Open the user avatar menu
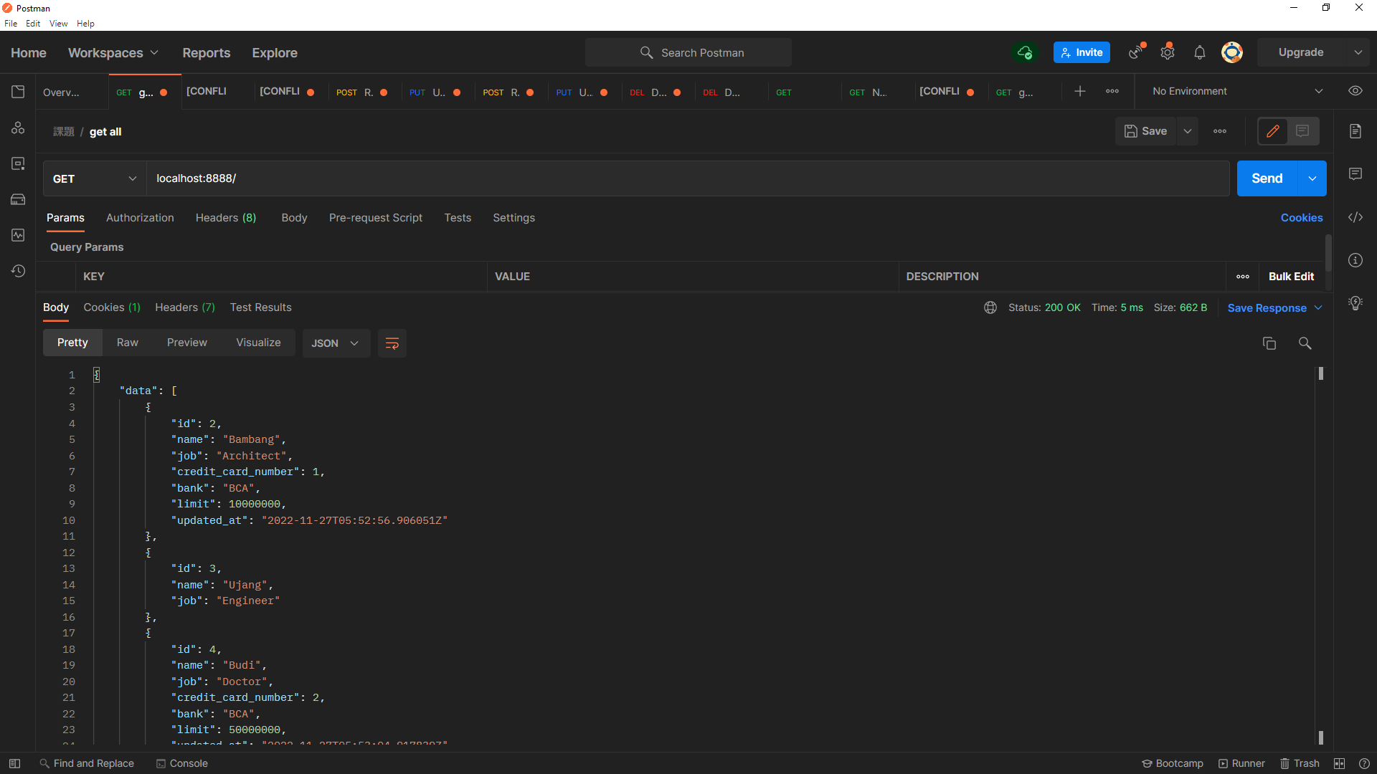1377x774 pixels. point(1232,52)
